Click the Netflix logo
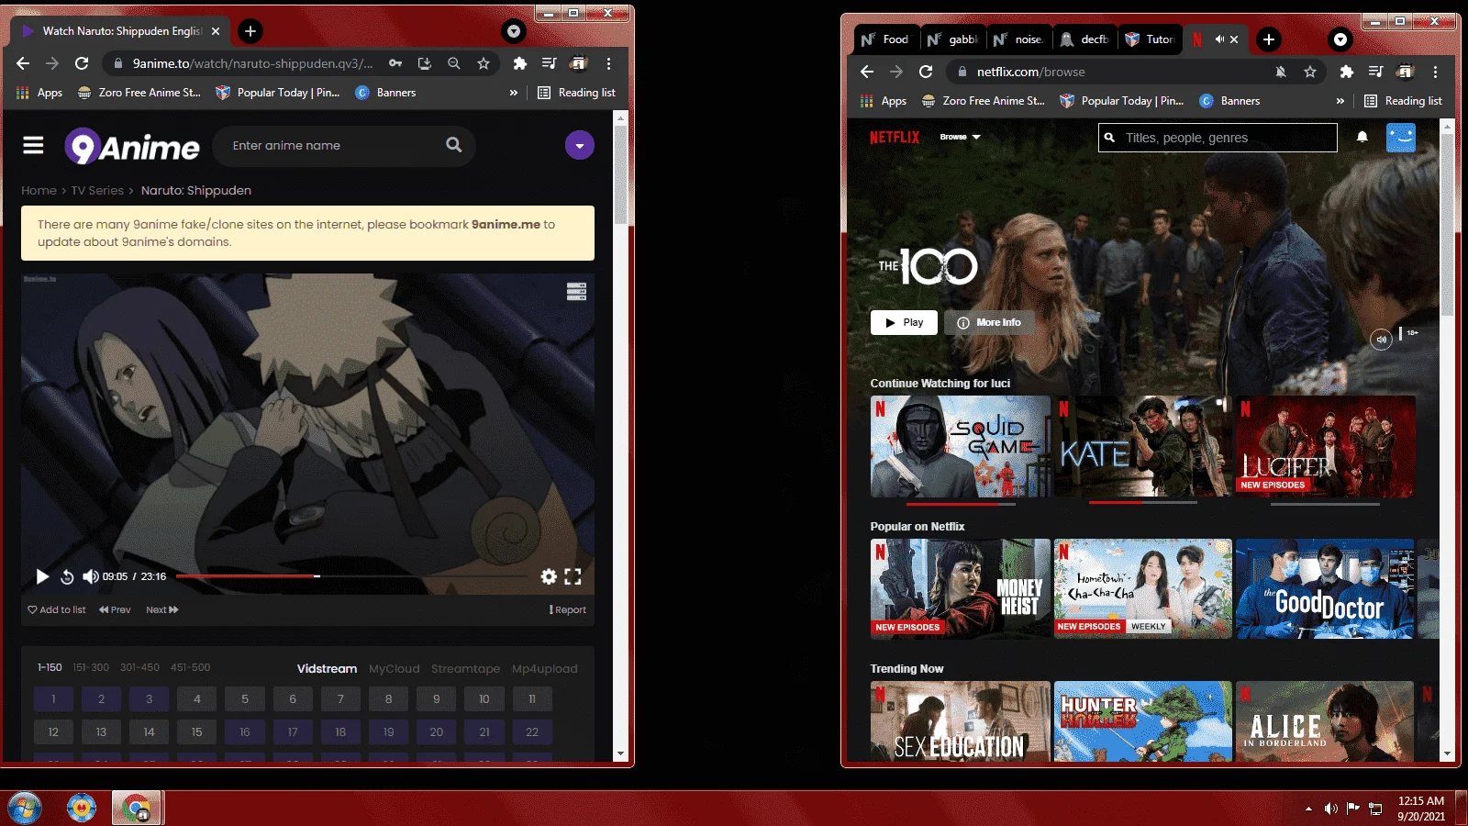 895,137
